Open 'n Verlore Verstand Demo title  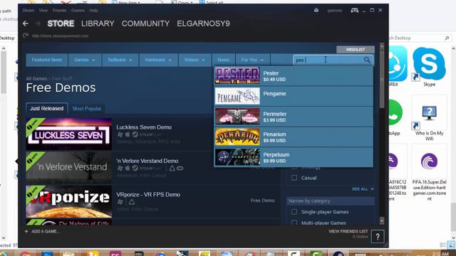147,161
